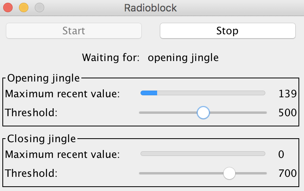
Task: Click the Stop button
Action: point(227,31)
